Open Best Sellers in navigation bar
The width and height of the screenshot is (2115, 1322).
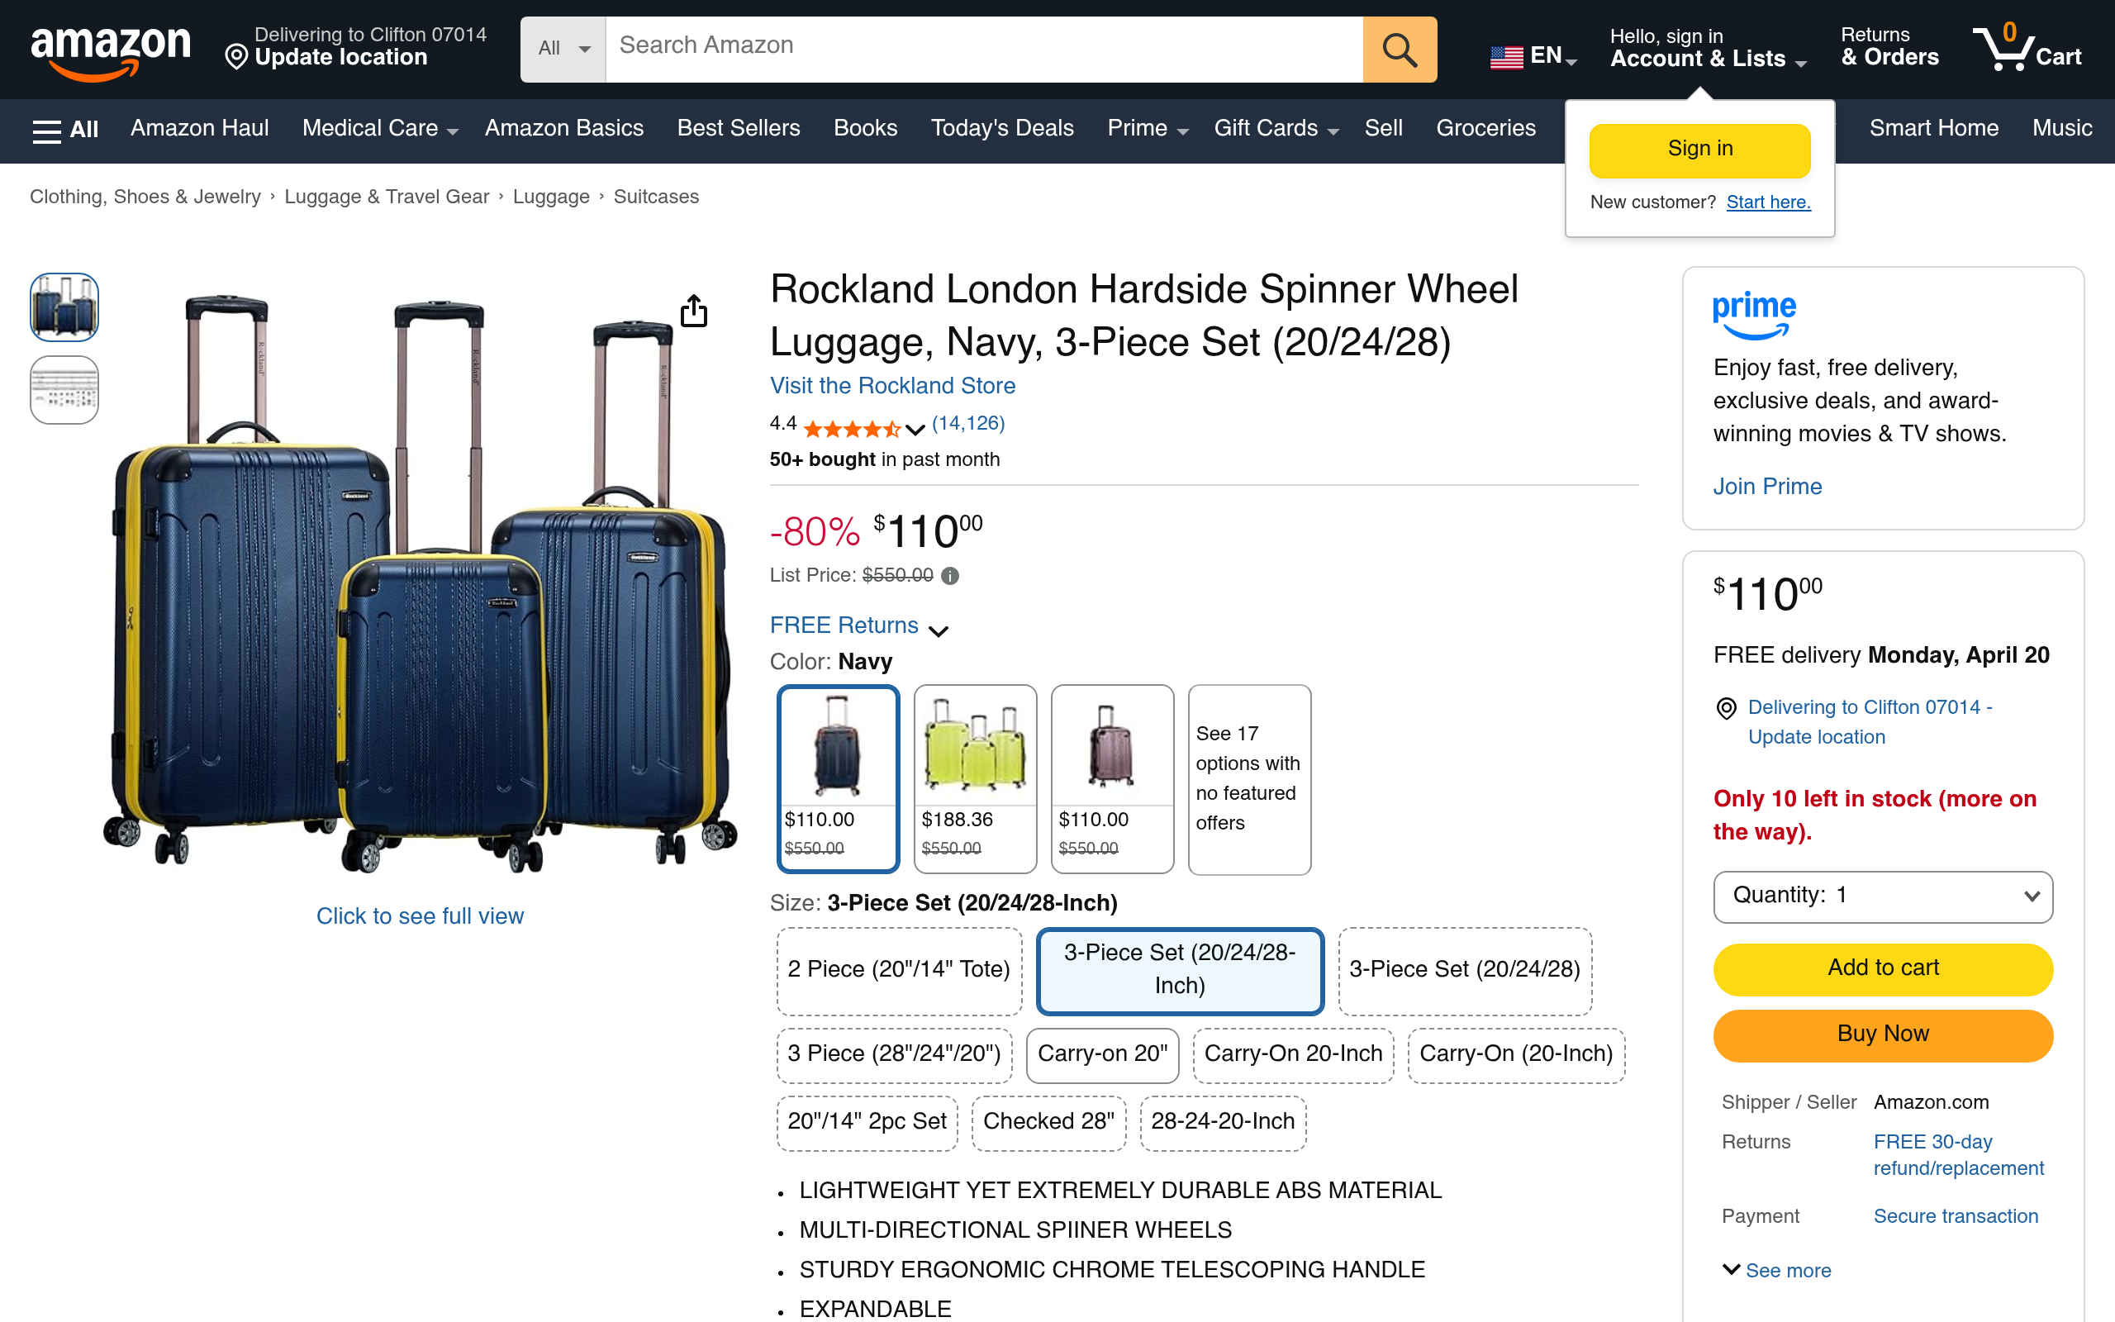[x=738, y=129]
